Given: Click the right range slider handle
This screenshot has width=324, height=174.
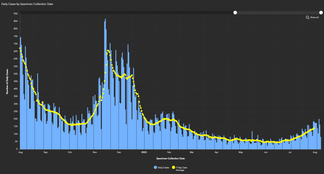Looking at the screenshot, I should pyautogui.click(x=321, y=13).
